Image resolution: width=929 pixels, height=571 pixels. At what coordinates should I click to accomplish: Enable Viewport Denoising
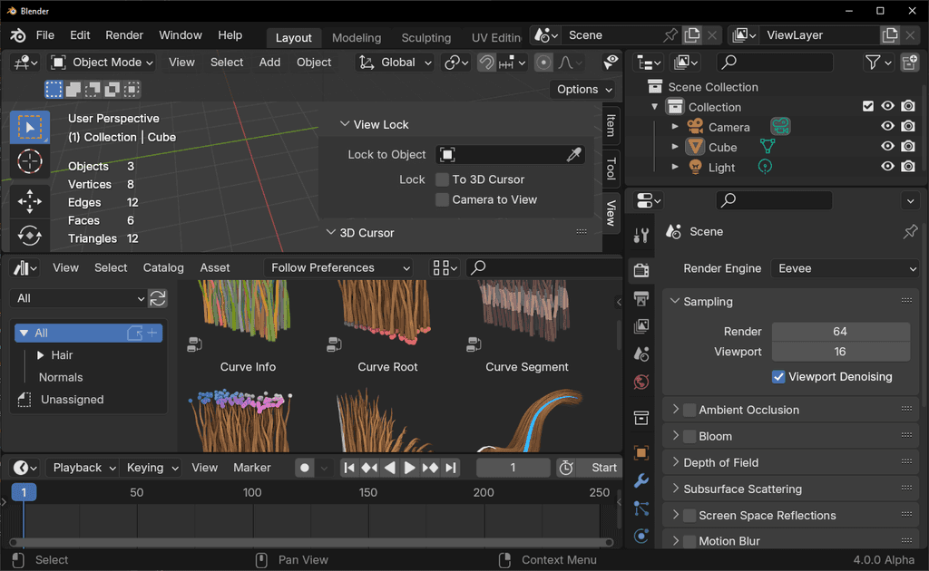(x=777, y=377)
